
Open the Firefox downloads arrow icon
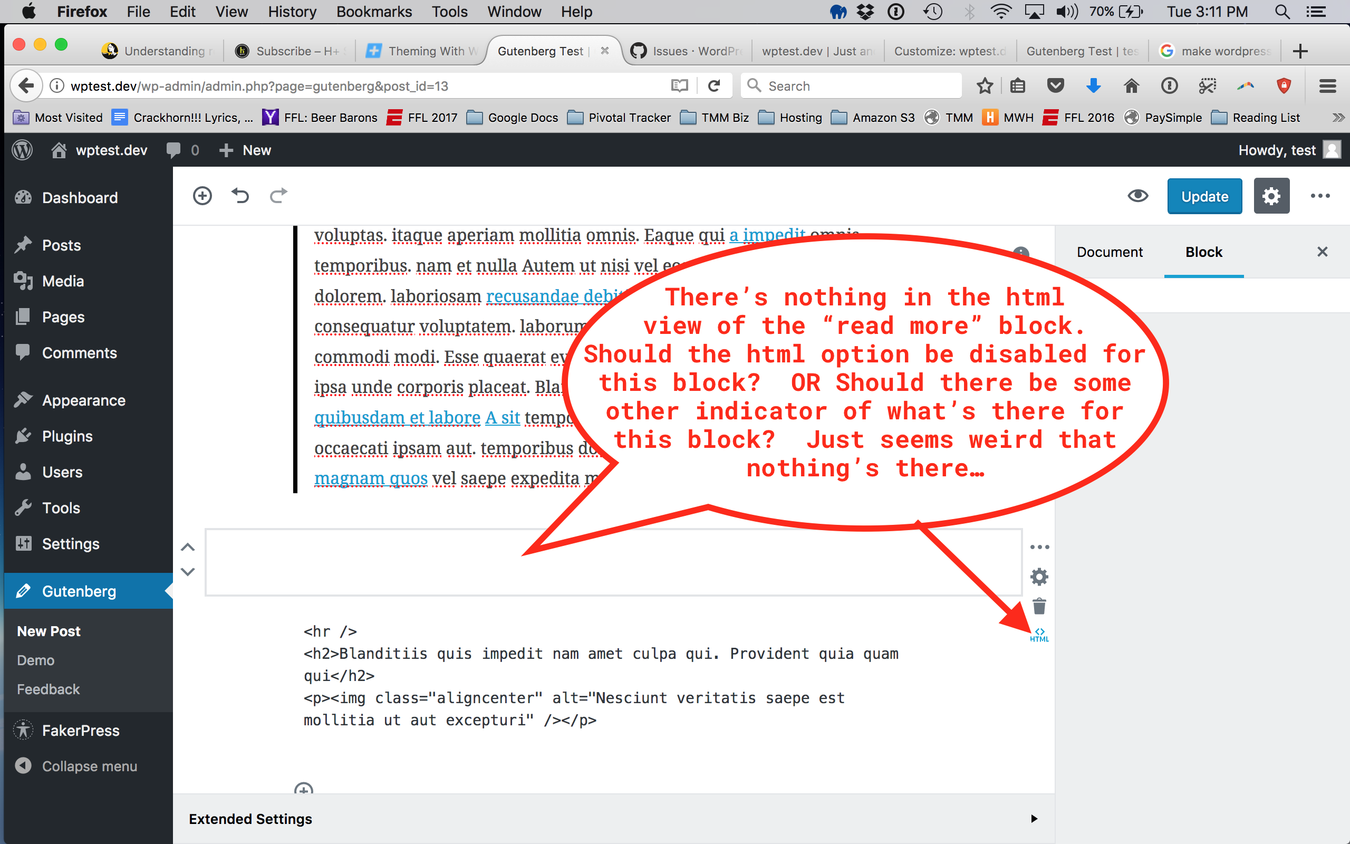click(1093, 86)
